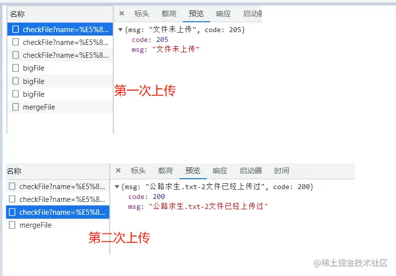Tick checkbox of highlighted checkFile row, first-upload panel
The width and height of the screenshot is (396, 276).
pos(16,29)
